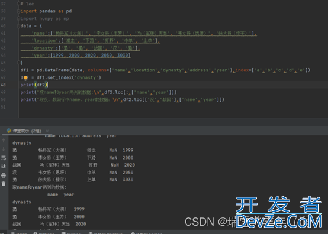Viewport: 328px width, 234px height.
Task: Click the number 2050 in the year list
Action: tap(107, 56)
